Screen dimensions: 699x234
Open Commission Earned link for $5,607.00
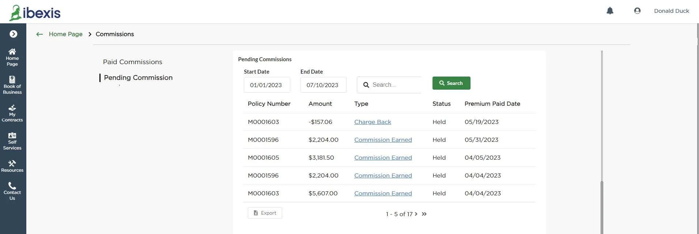click(x=383, y=194)
